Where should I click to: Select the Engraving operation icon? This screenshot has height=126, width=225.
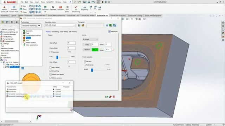[84, 8]
